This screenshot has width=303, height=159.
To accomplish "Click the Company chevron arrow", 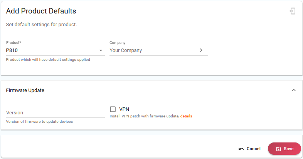I will pos(201,50).
